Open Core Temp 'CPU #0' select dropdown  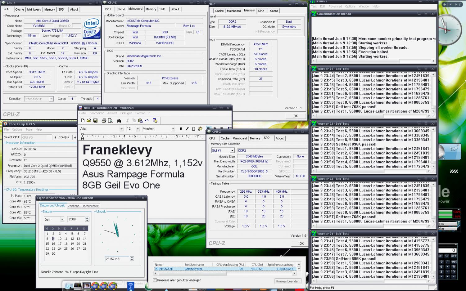[37, 137]
